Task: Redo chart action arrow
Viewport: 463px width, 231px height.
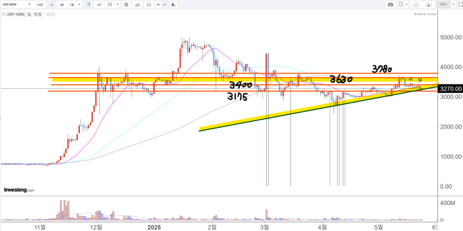Action: click(165, 5)
